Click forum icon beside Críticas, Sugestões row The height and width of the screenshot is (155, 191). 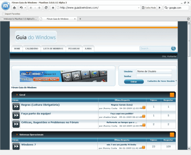(16, 124)
